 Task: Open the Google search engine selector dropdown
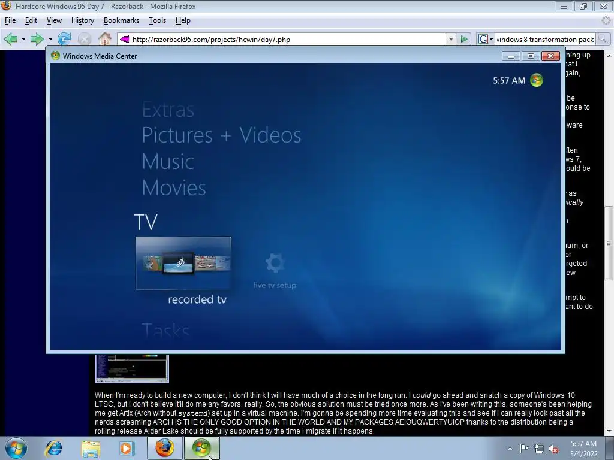[485, 39]
